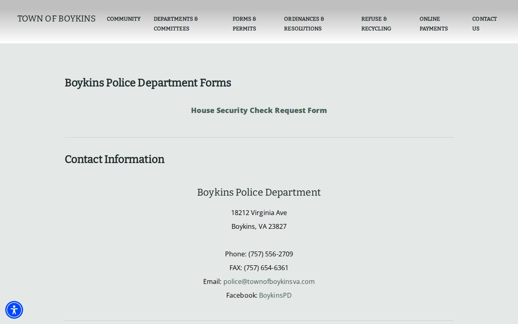This screenshot has height=324, width=518.
Task: Select the Boykins Police Department subheading
Action: (259, 192)
